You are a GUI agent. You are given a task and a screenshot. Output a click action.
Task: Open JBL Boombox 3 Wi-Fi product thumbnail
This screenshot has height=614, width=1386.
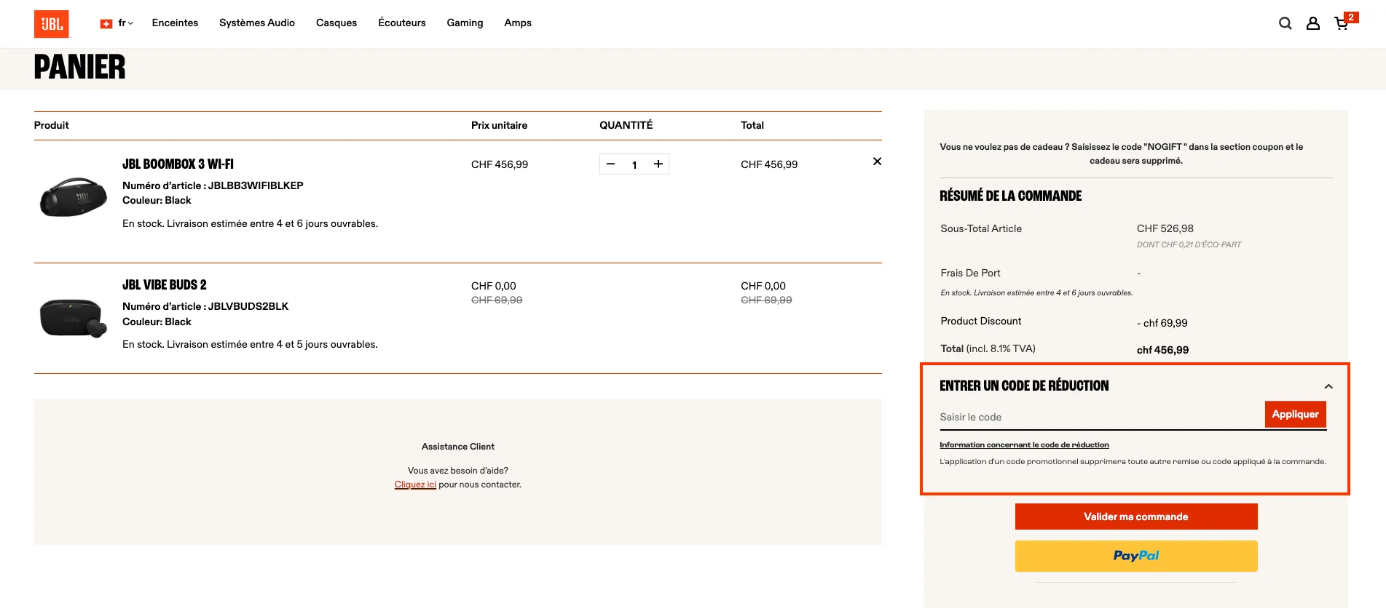pyautogui.click(x=74, y=197)
